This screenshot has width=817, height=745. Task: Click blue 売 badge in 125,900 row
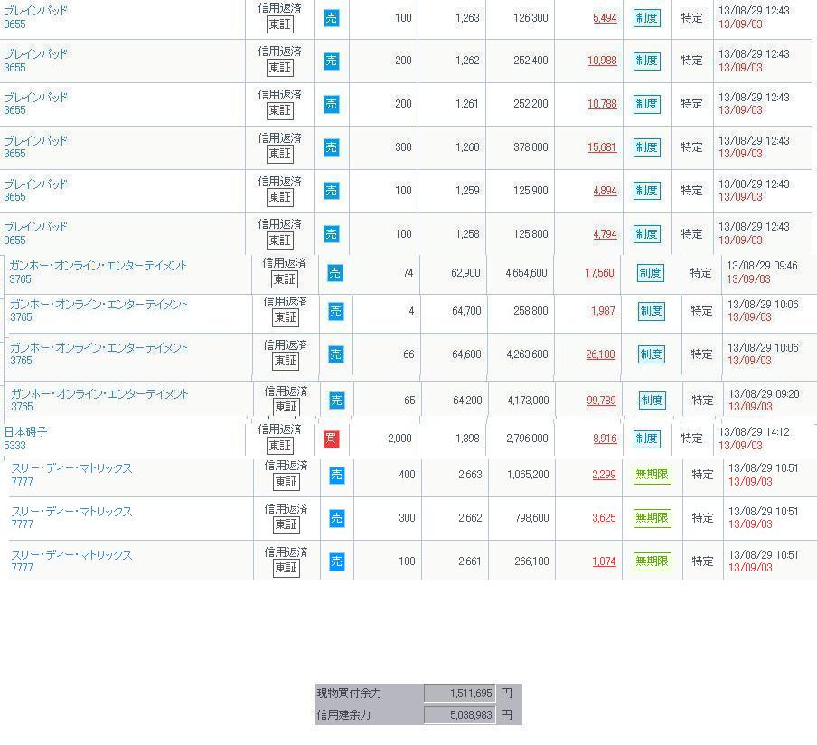tap(332, 191)
